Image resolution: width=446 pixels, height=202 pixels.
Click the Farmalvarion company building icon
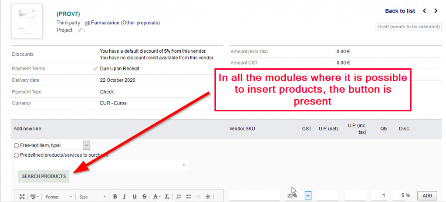tap(87, 23)
